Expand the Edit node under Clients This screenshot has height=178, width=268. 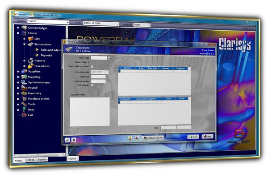[24, 39]
